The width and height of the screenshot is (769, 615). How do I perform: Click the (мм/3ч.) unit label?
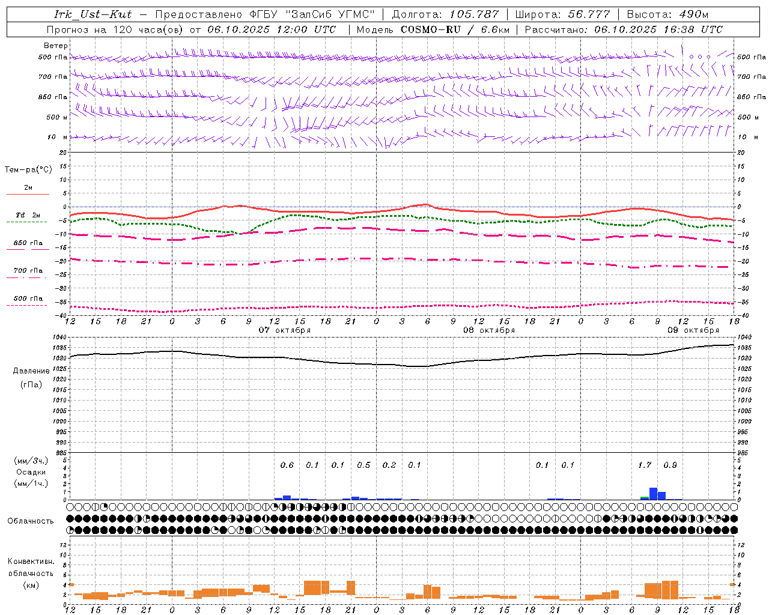(31, 461)
